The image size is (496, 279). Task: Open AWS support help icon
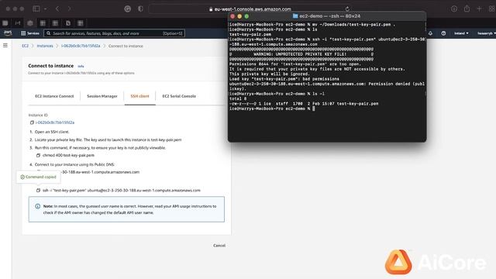443,33
